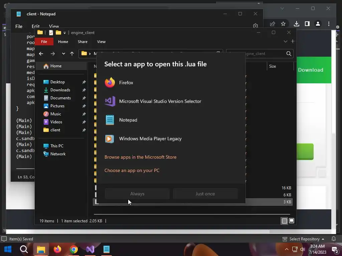Open Select Repository dropdown in status bar
The width and height of the screenshot is (342, 256).
303,239
